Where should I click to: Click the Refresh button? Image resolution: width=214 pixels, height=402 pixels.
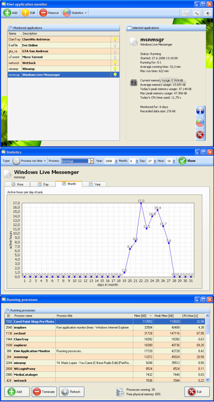click(x=72, y=392)
